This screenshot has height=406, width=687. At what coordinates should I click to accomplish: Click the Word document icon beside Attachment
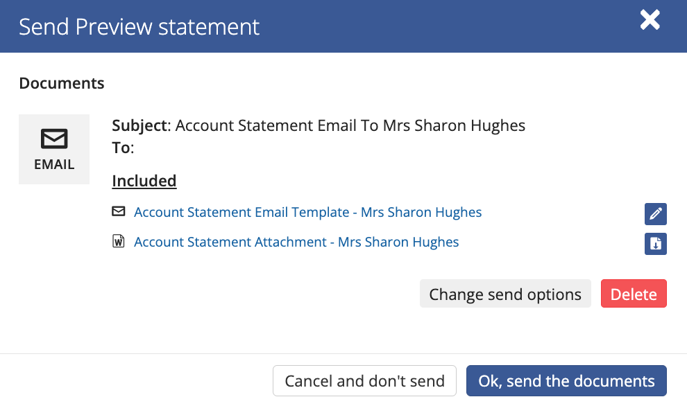[x=118, y=241]
